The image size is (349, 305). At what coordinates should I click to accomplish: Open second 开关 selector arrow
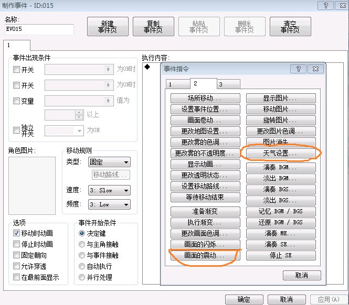(x=109, y=85)
